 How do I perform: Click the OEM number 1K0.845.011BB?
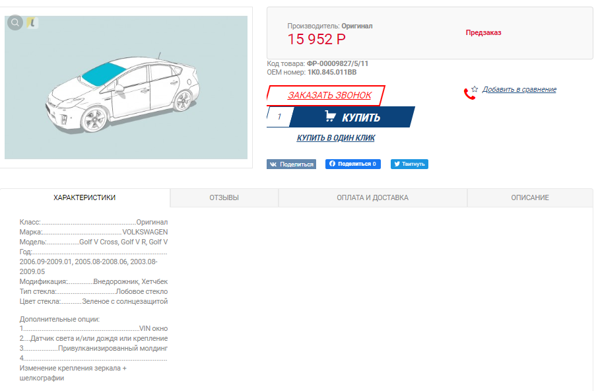332,72
